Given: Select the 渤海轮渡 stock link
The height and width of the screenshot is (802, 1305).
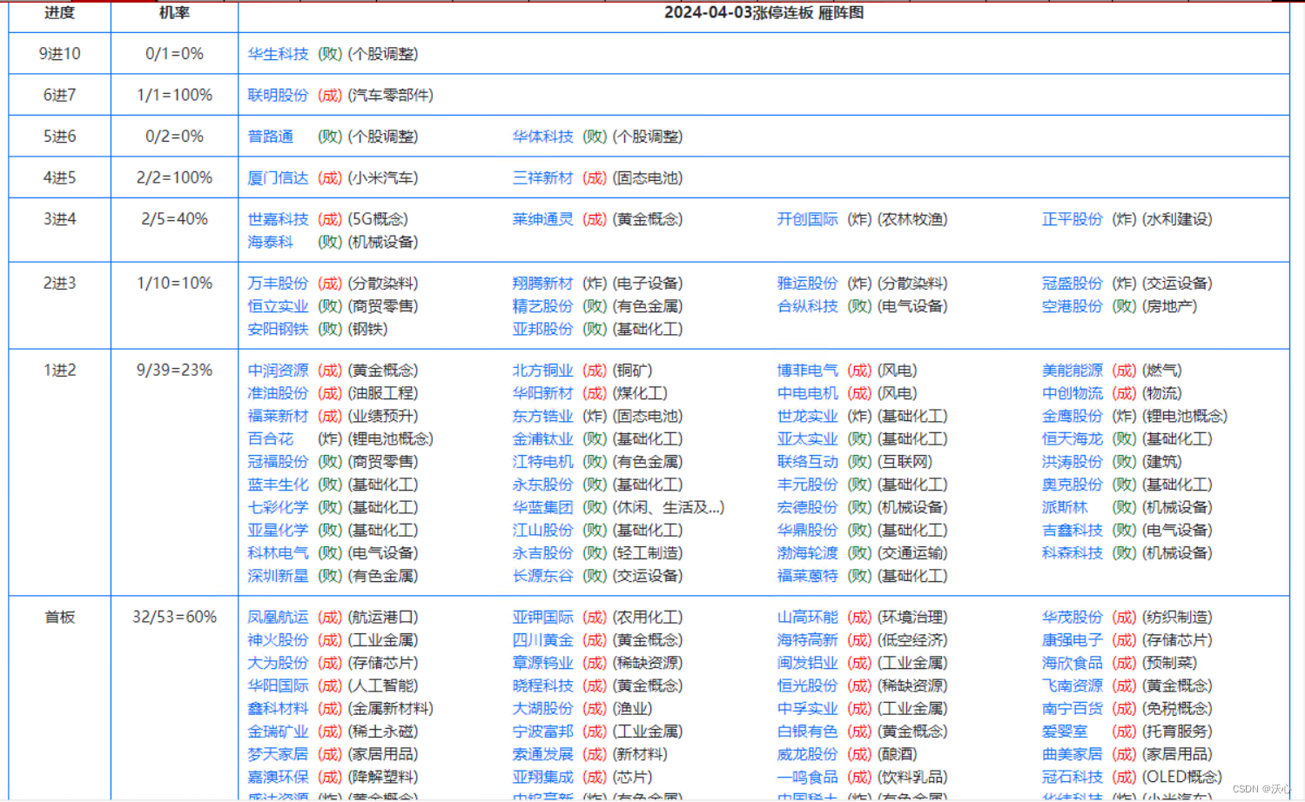Looking at the screenshot, I should (807, 553).
